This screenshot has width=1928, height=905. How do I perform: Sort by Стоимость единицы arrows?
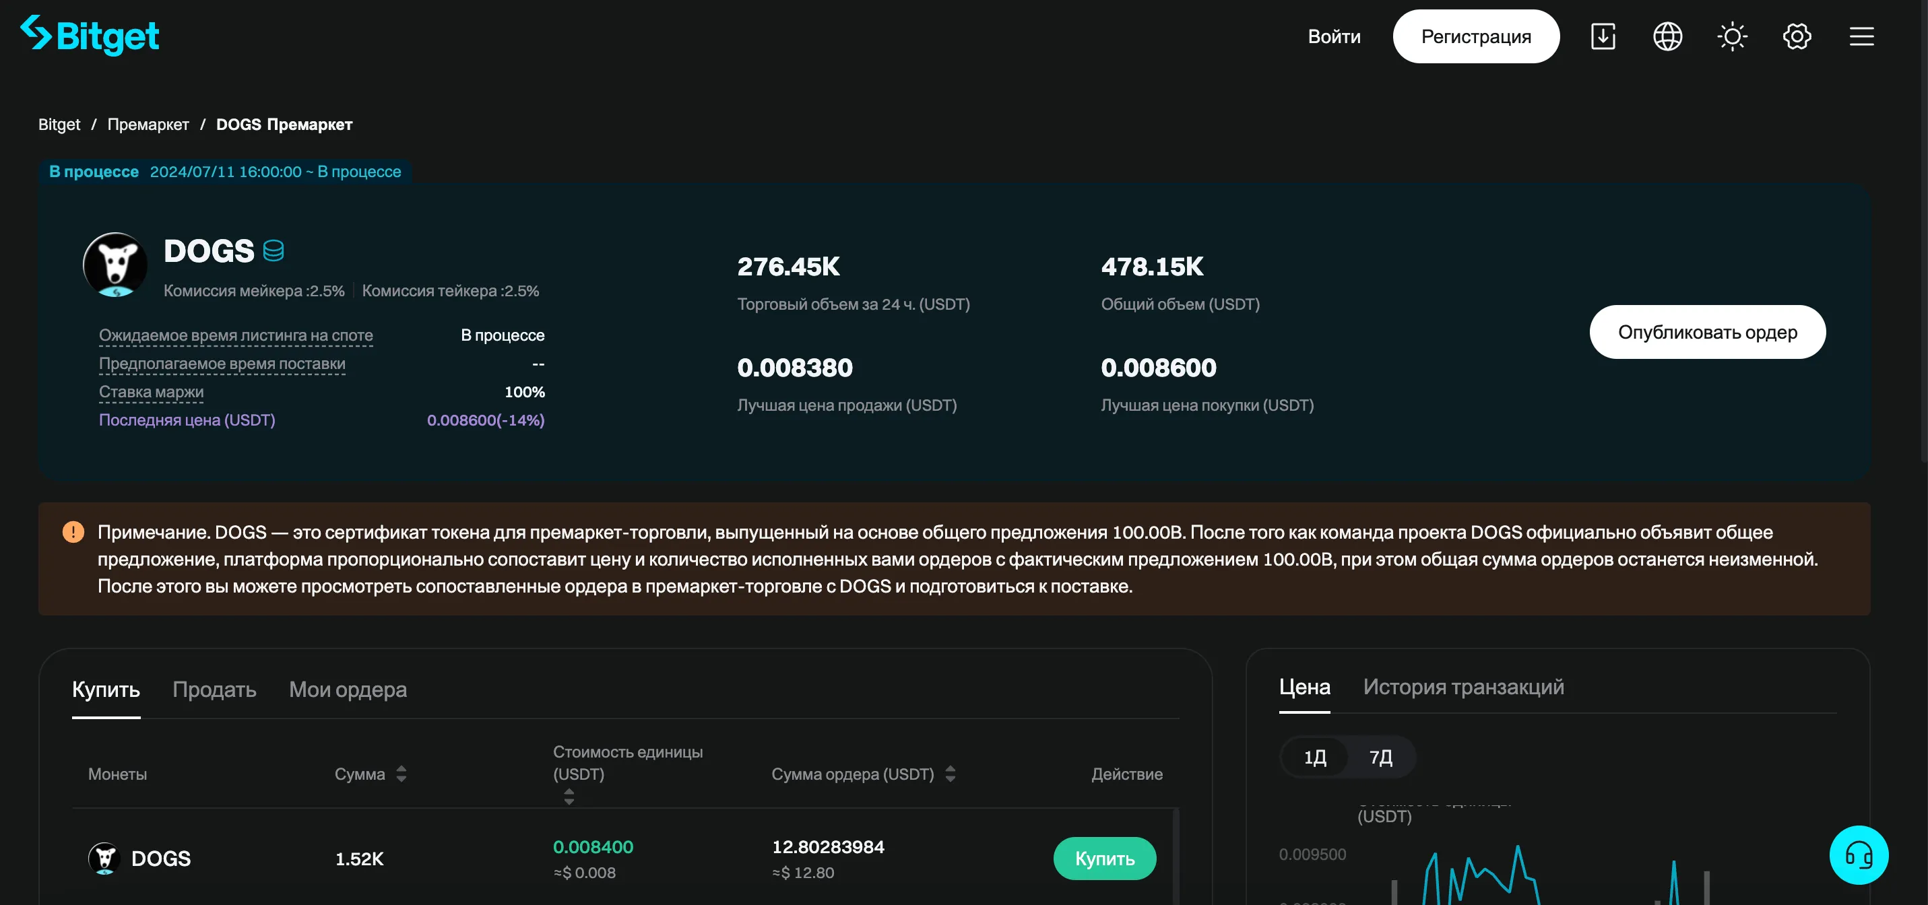pos(569,797)
